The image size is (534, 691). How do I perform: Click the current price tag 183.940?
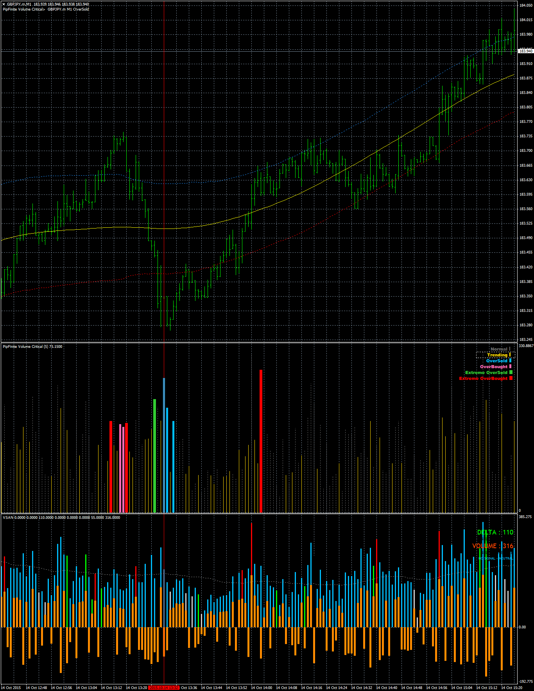click(525, 51)
